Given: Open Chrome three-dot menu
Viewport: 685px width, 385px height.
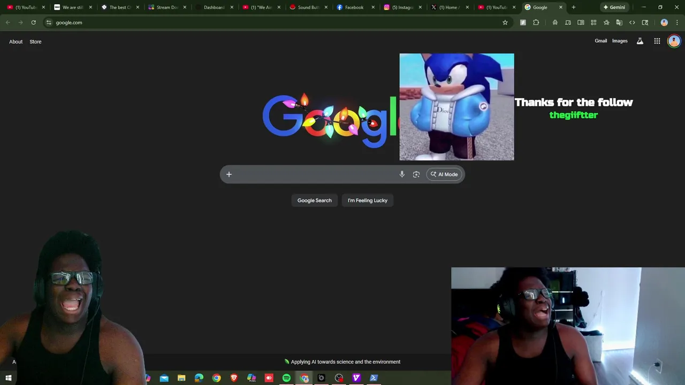Looking at the screenshot, I should coord(677,22).
